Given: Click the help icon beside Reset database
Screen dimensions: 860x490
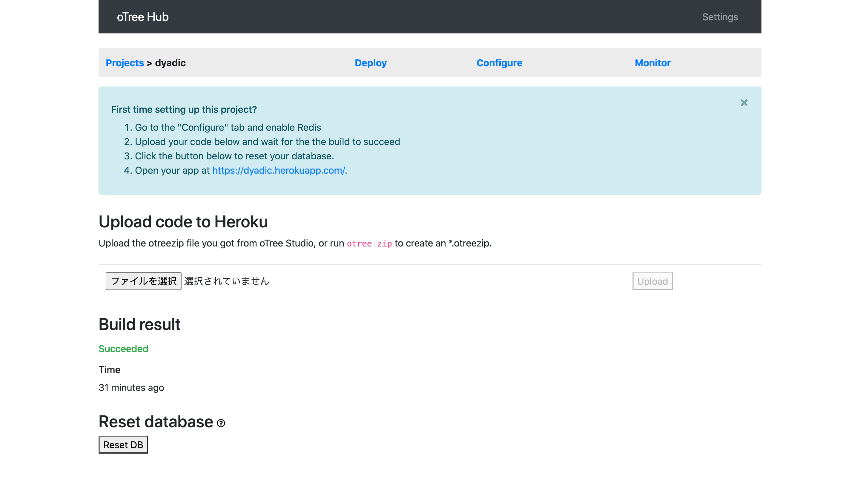Looking at the screenshot, I should tap(221, 423).
